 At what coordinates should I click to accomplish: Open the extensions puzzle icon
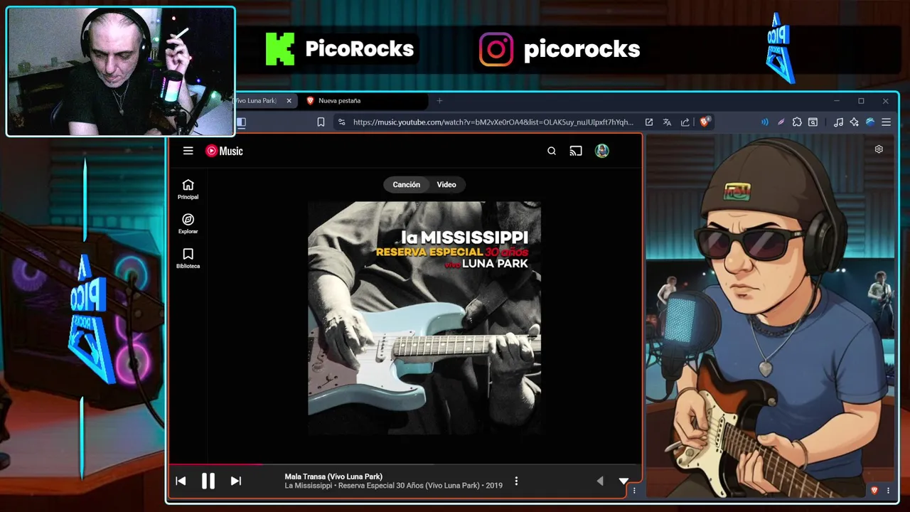point(797,122)
